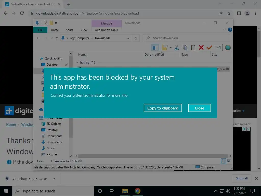
Task: Click the Downloads breadcrumb segment
Action: (102, 38)
